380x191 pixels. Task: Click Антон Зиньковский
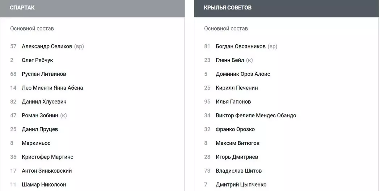tap(47, 171)
